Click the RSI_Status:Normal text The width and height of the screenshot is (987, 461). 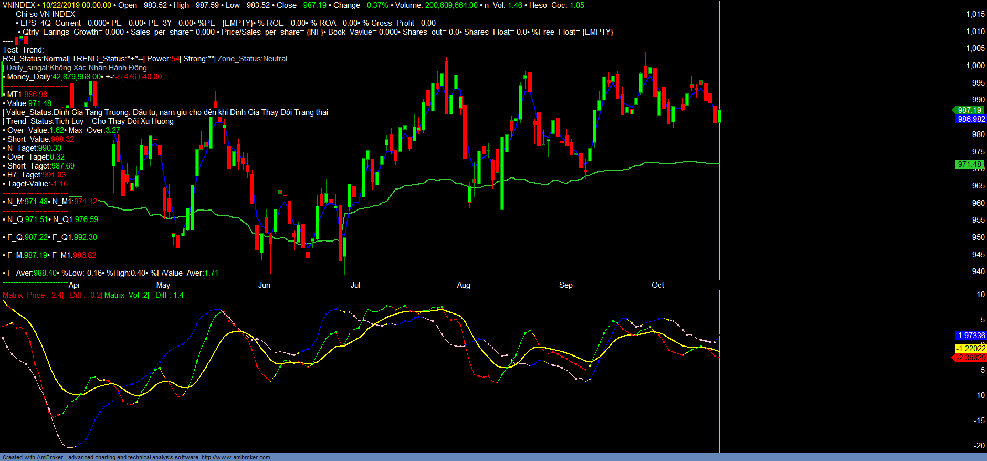(35, 59)
